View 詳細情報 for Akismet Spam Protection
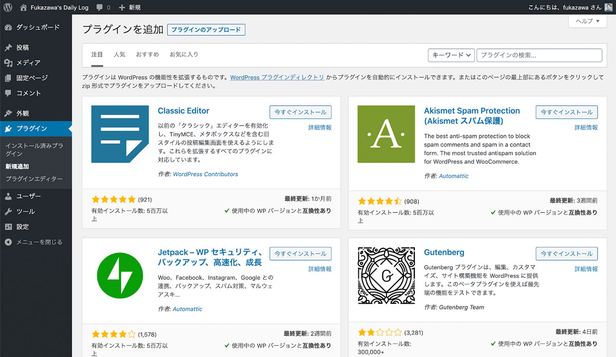The height and width of the screenshot is (357, 616). (586, 128)
